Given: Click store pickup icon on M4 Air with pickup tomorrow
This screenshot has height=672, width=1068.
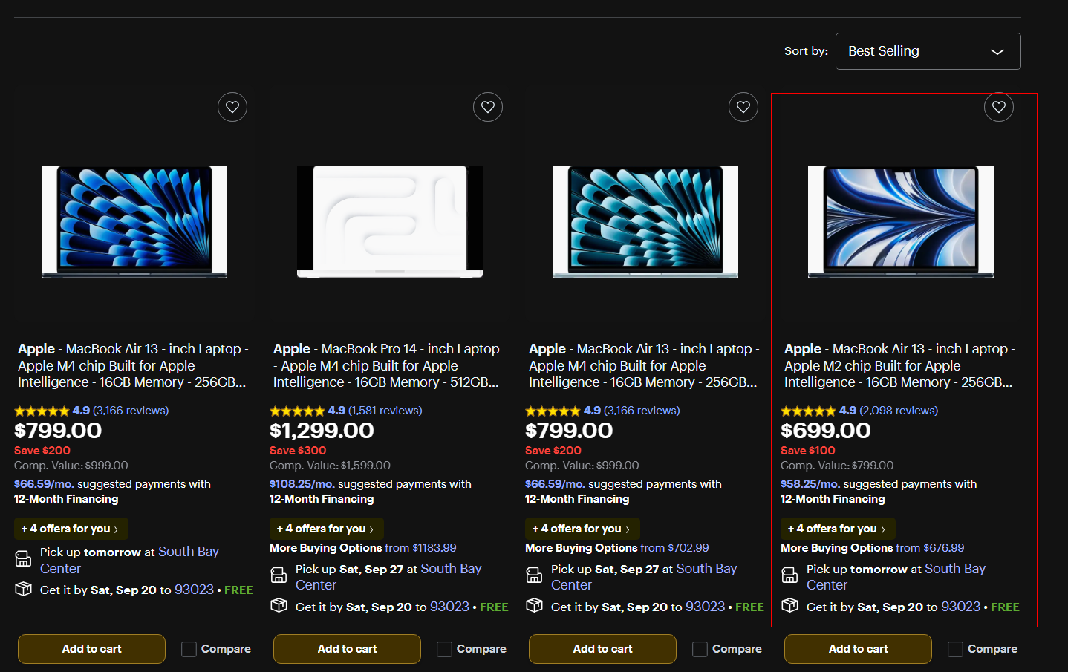Looking at the screenshot, I should 23,558.
